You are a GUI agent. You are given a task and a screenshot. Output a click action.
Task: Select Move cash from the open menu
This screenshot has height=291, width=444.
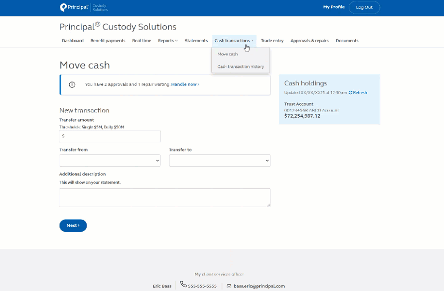tap(227, 54)
